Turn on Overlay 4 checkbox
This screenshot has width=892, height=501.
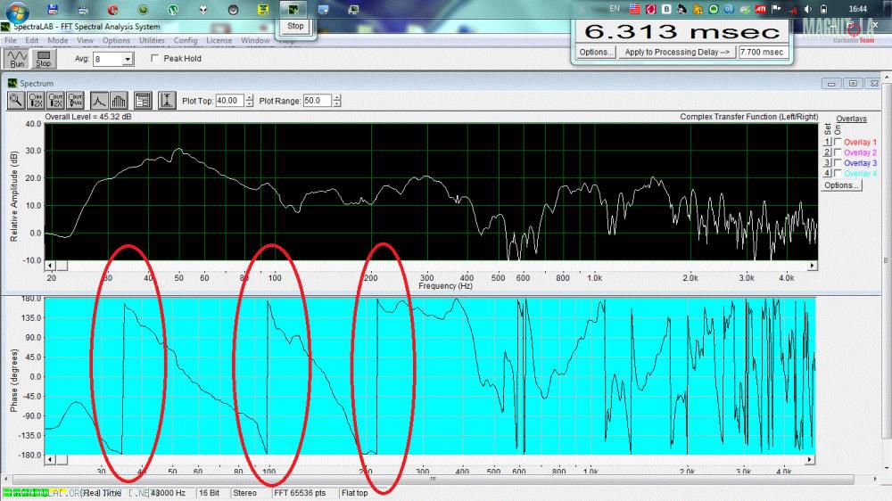click(838, 173)
